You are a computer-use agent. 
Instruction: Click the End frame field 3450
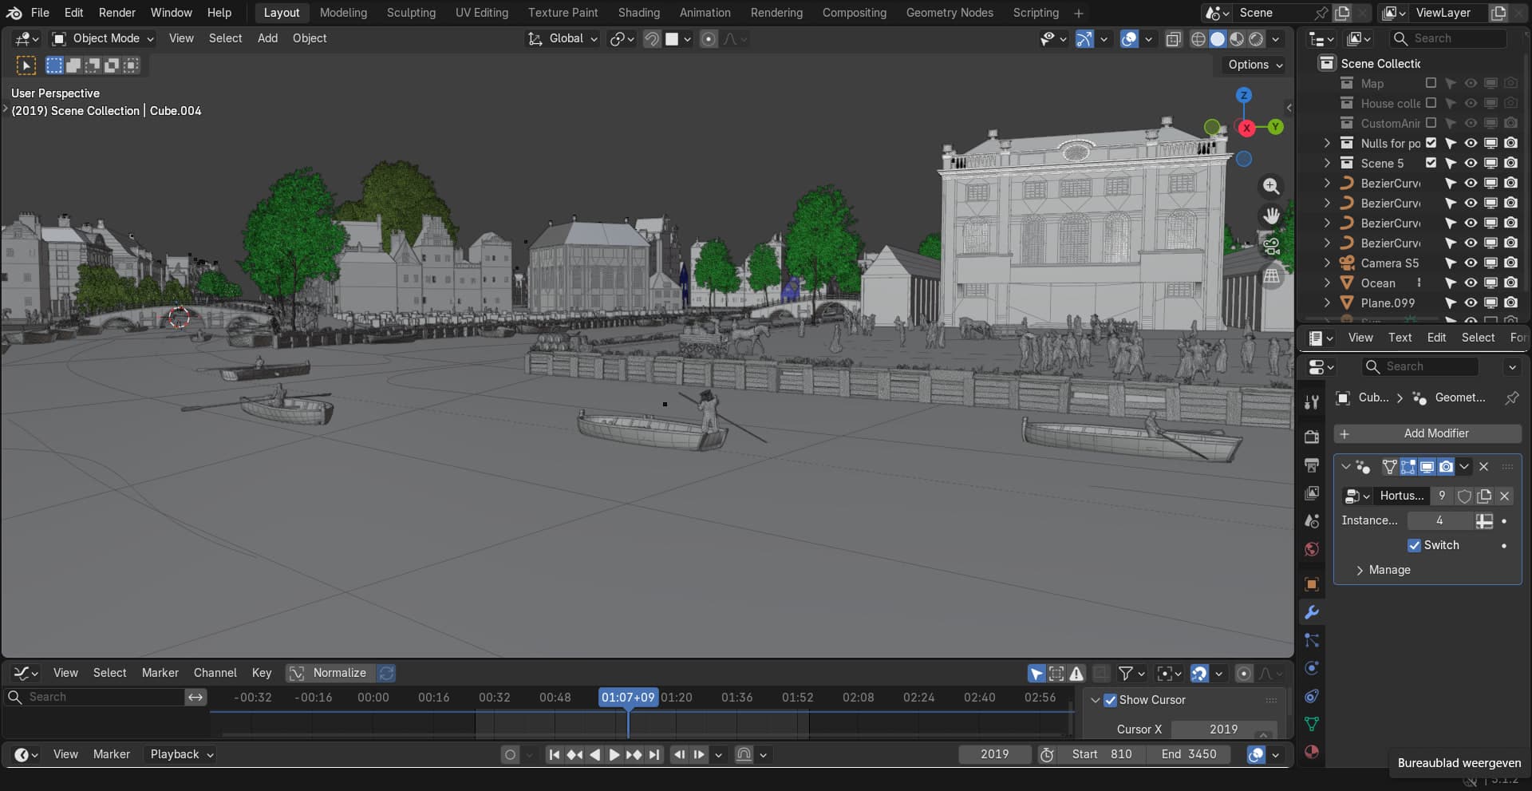click(1188, 754)
